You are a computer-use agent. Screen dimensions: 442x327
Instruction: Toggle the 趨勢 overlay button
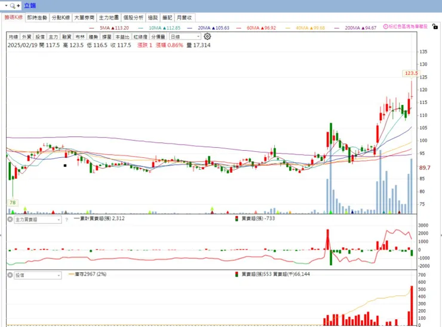[93, 37]
